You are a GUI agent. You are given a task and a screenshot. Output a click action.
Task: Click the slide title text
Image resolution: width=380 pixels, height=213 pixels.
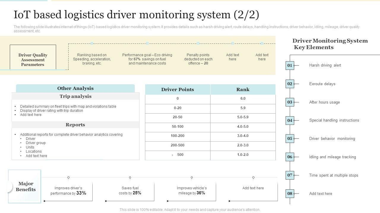coord(136,14)
